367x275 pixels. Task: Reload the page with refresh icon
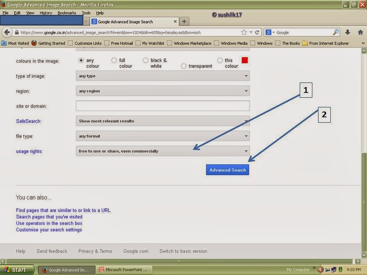pyautogui.click(x=257, y=32)
